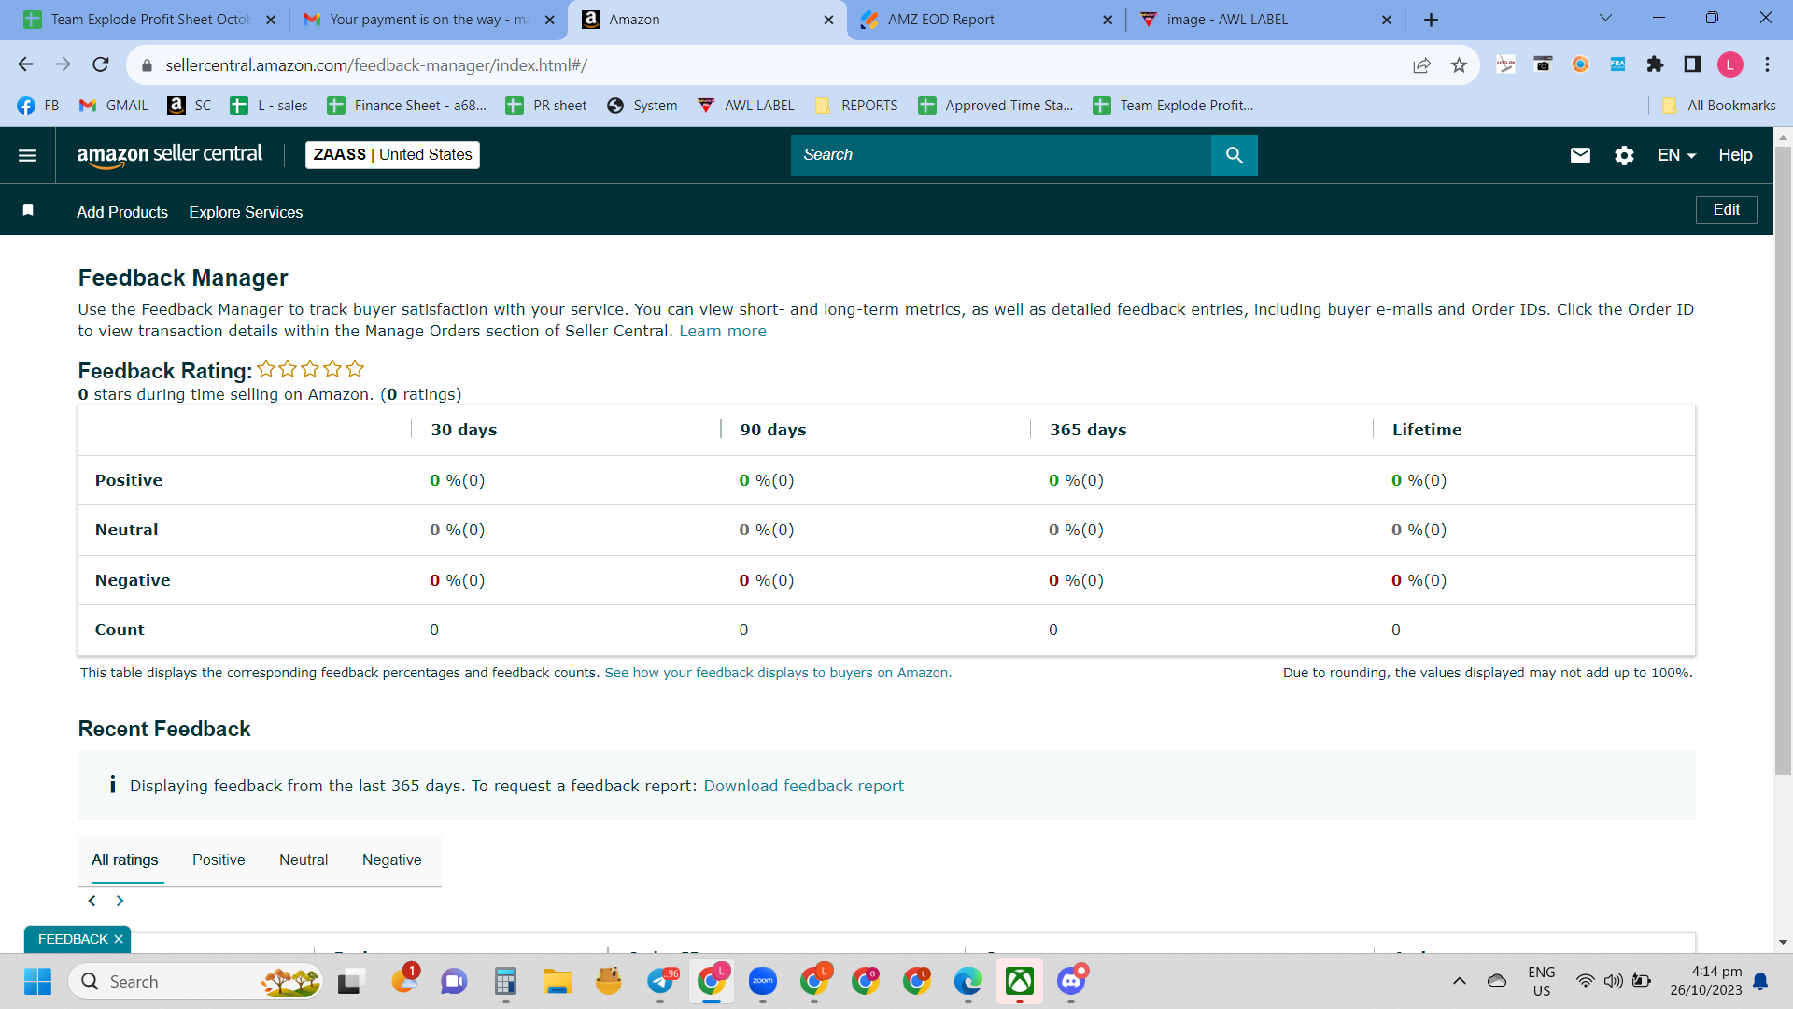
Task: Open the Finance Sheet bookmark
Action: pyautogui.click(x=407, y=106)
